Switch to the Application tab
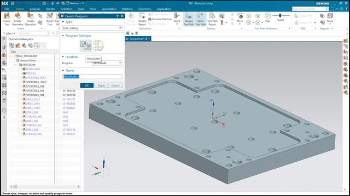This screenshot has height=196, width=350. click(164, 9)
